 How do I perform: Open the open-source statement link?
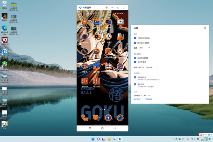[x=148, y=99]
